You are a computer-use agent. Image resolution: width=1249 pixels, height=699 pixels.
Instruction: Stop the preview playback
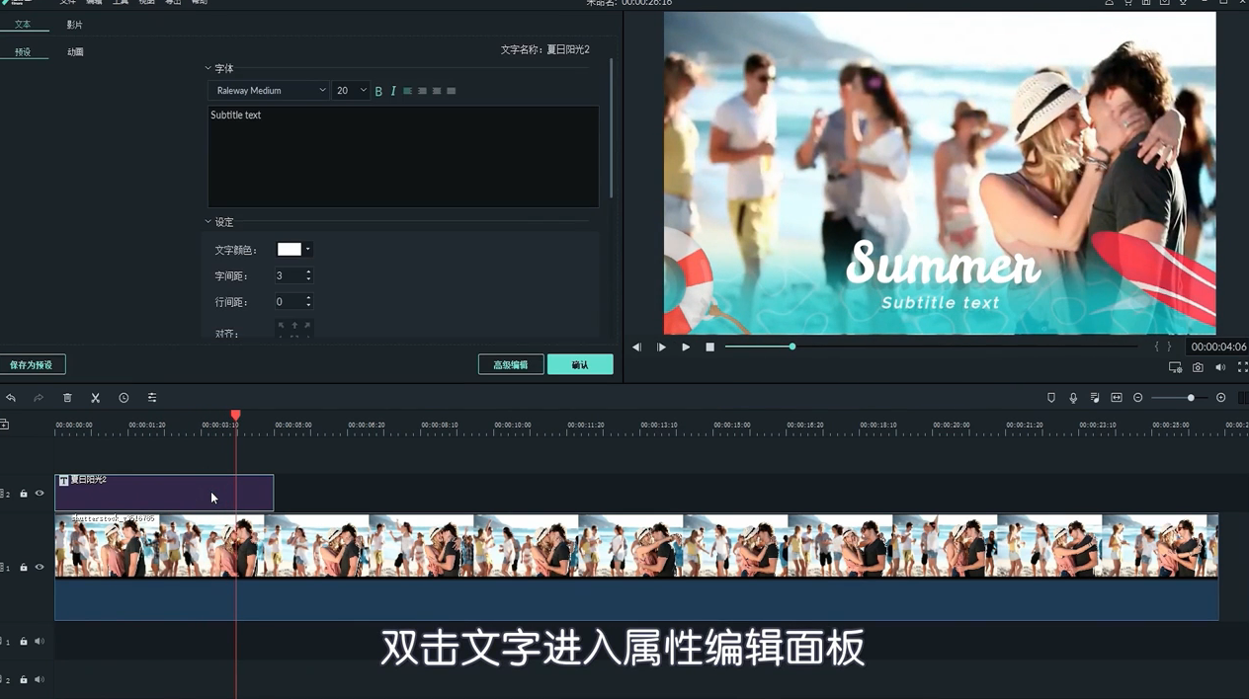coord(709,348)
